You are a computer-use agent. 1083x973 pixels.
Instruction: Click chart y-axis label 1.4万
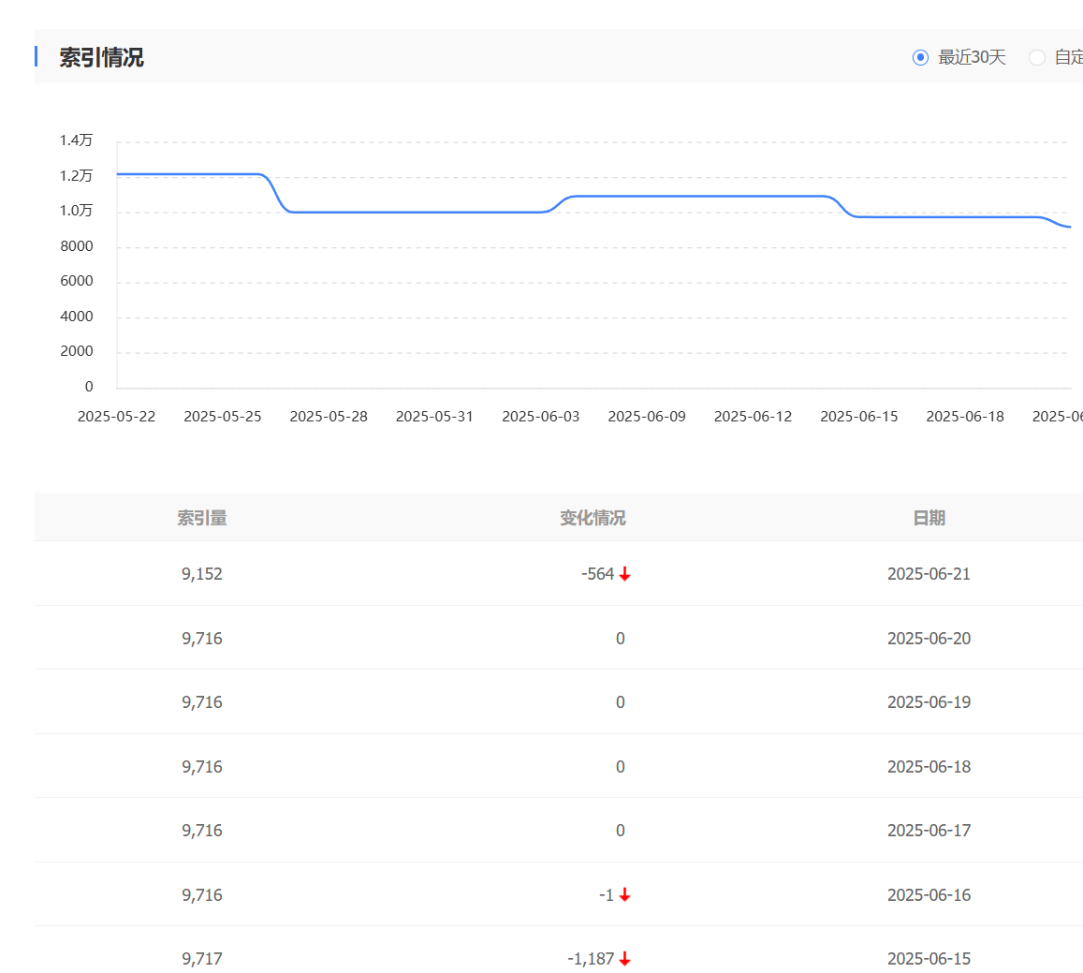[76, 140]
